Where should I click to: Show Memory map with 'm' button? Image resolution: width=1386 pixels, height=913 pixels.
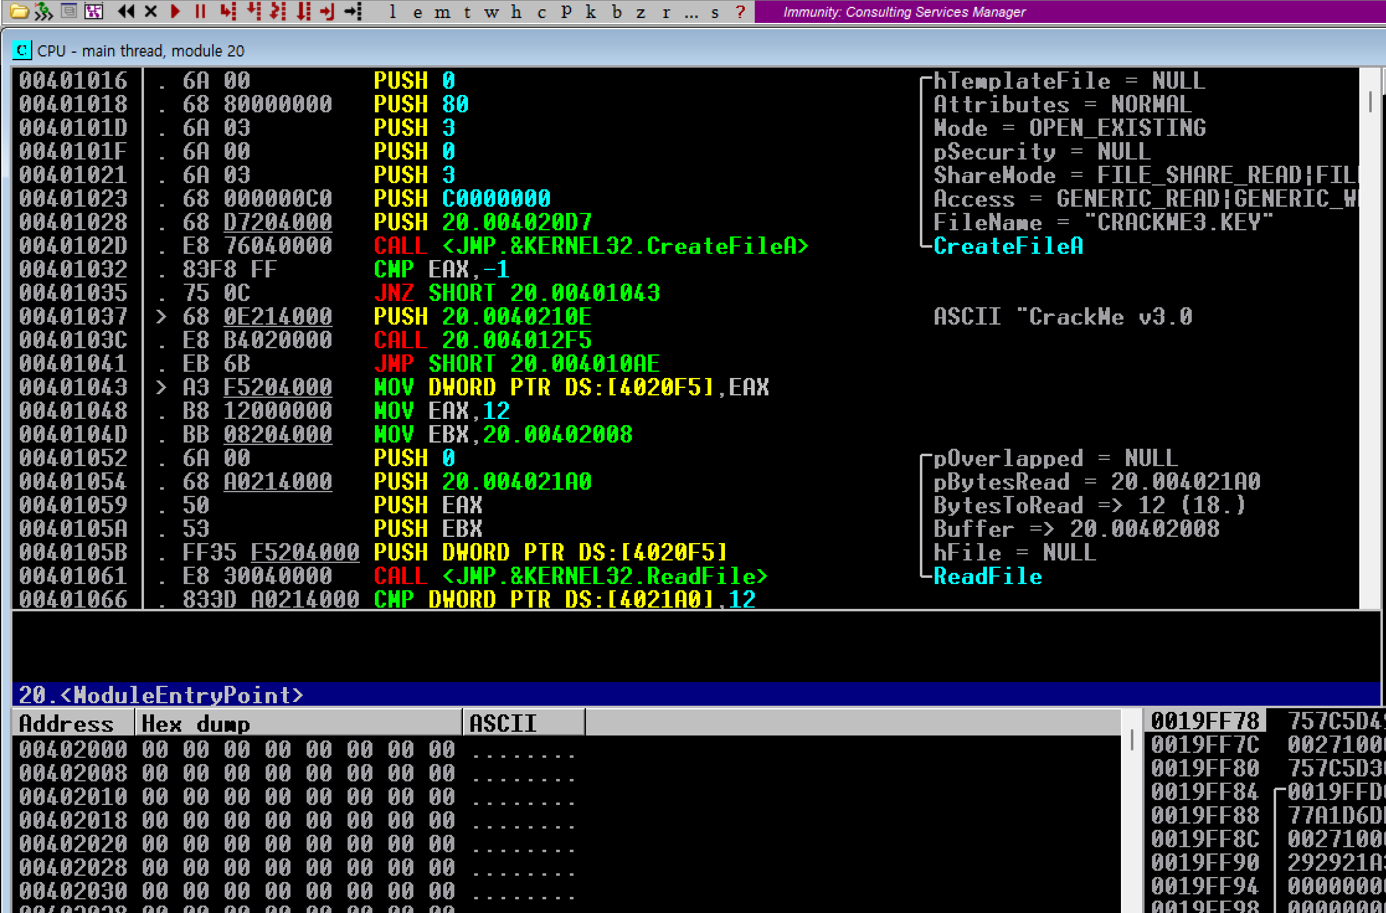pos(442,12)
